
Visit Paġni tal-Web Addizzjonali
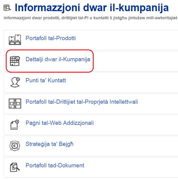click(60, 123)
